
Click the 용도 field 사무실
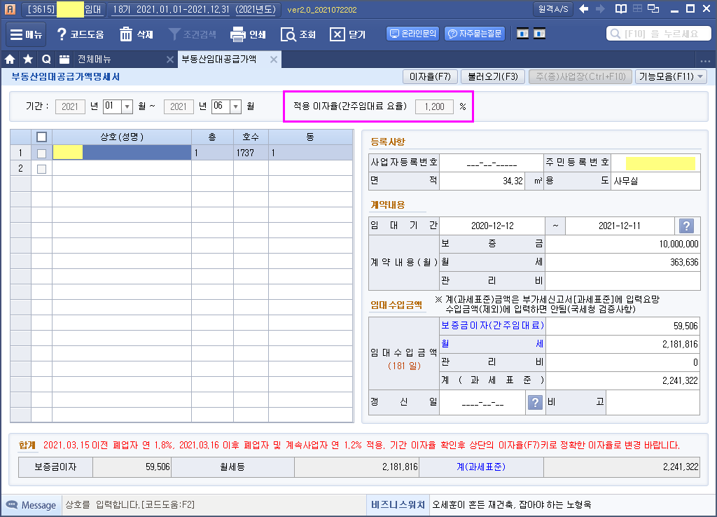point(655,181)
